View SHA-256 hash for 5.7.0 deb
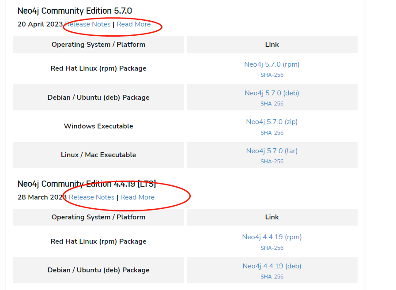This screenshot has width=396, height=290. pyautogui.click(x=272, y=104)
